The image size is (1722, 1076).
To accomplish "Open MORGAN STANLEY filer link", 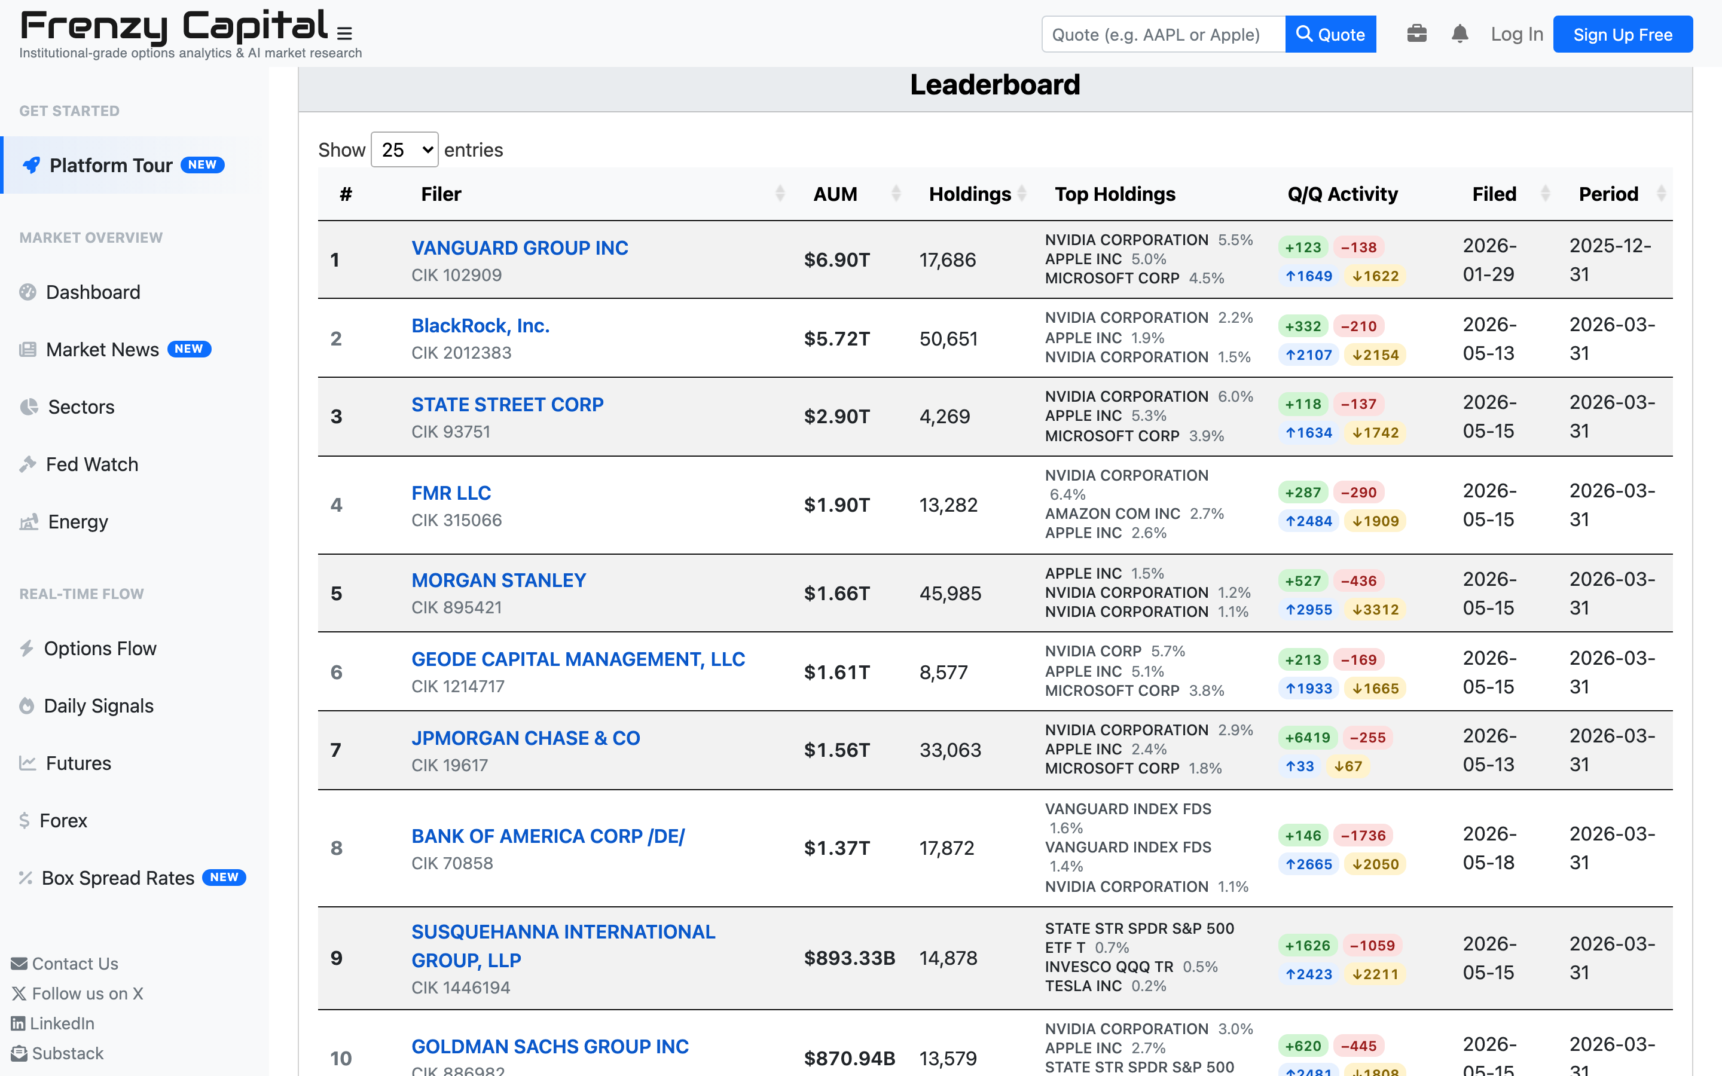I will click(498, 580).
